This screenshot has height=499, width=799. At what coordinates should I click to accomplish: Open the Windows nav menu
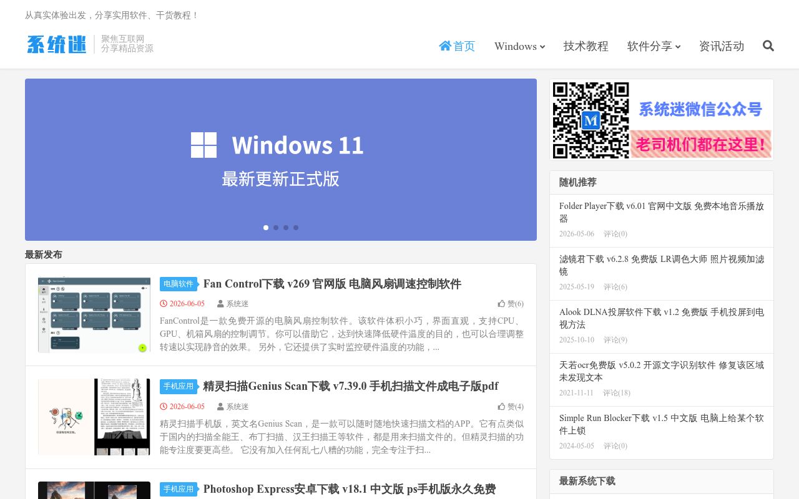[519, 46]
